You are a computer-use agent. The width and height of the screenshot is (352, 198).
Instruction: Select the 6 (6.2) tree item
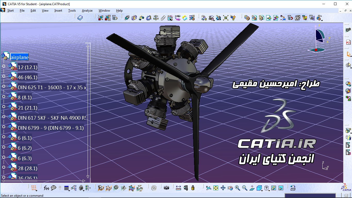click(x=25, y=148)
